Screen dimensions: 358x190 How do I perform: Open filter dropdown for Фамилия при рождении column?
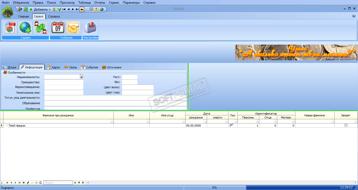(112, 122)
